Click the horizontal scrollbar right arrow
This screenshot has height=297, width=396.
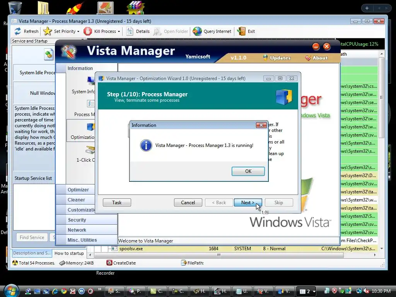375,255
